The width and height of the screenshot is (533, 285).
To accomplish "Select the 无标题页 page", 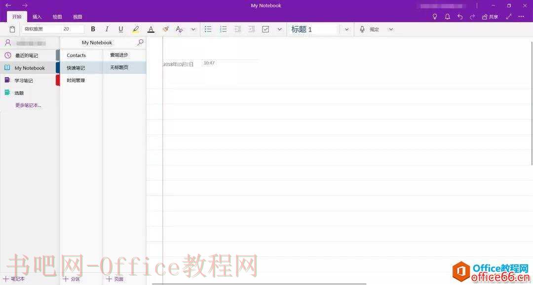I will [x=125, y=67].
